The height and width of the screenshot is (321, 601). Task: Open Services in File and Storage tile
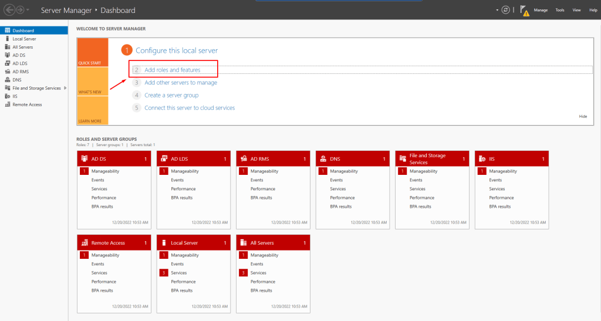[417, 189]
